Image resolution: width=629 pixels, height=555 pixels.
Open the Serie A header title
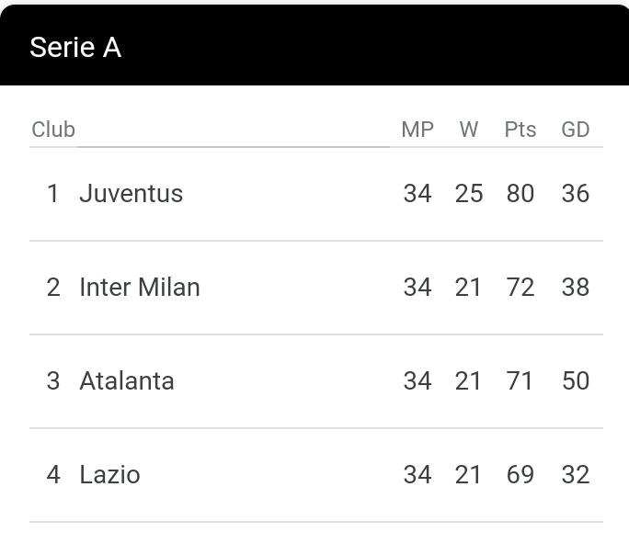75,47
